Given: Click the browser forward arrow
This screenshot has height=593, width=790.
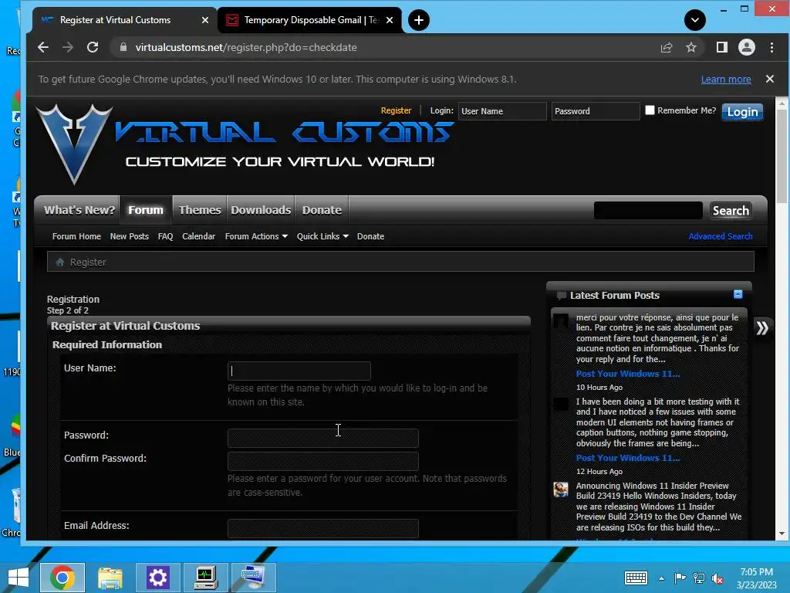Looking at the screenshot, I should click(68, 47).
